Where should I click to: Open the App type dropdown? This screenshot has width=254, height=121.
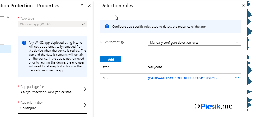pos(52,24)
